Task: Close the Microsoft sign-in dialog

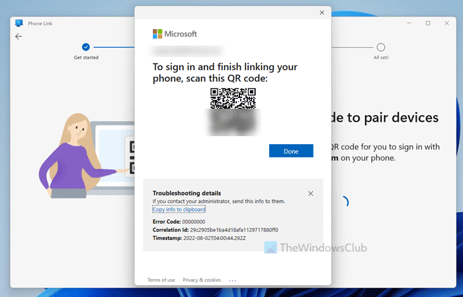Action: pos(322,13)
